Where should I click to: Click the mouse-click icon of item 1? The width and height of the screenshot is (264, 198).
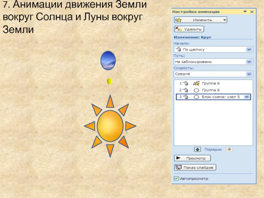[186, 83]
